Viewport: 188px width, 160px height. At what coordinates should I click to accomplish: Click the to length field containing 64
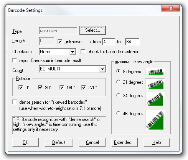[x=132, y=42]
